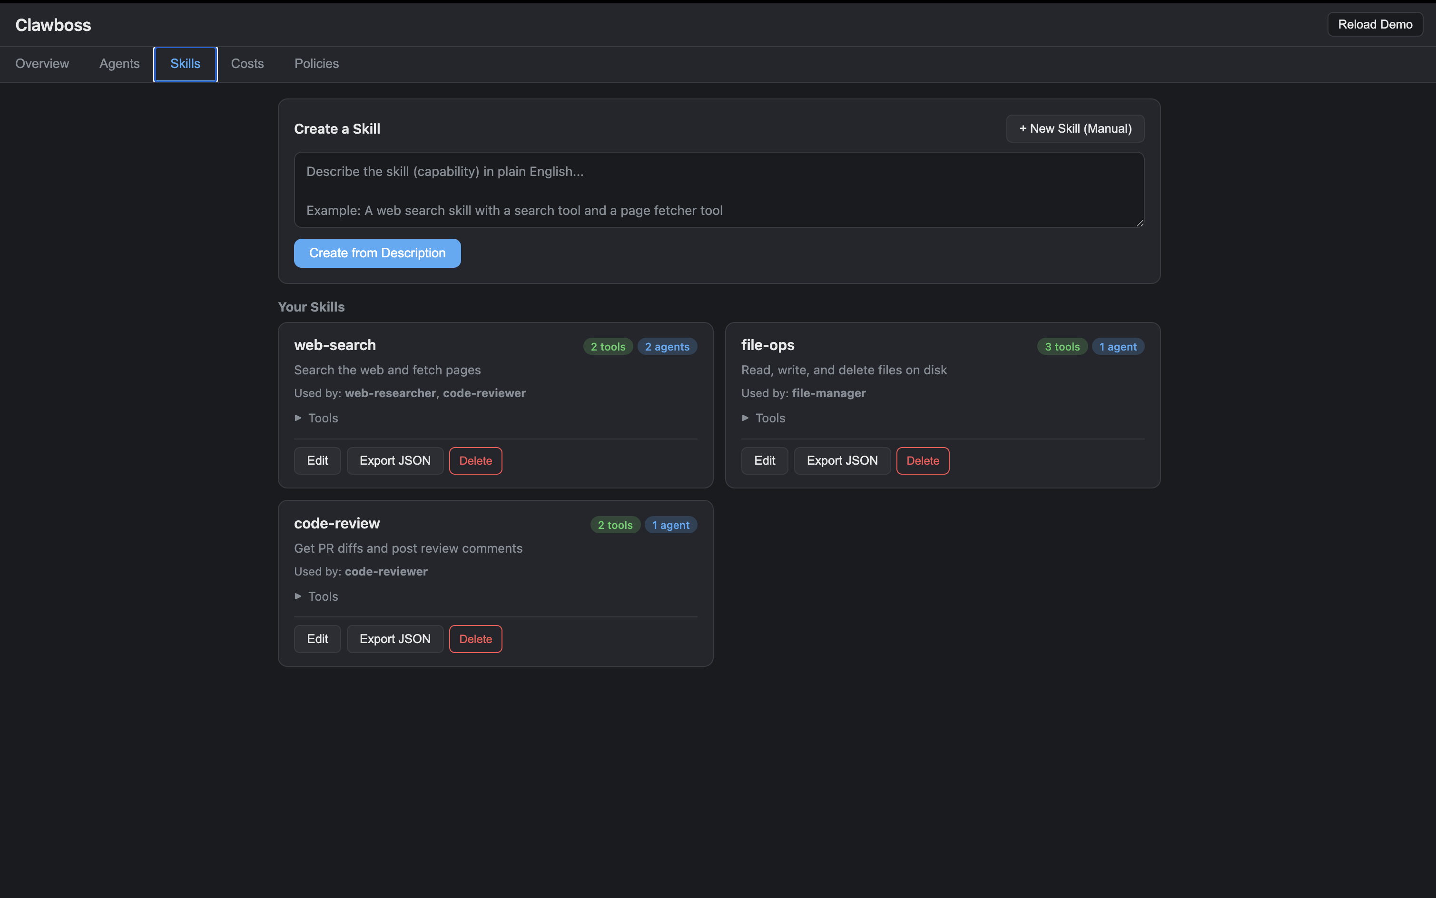The width and height of the screenshot is (1436, 898).
Task: Select the Skills tab
Action: pyautogui.click(x=186, y=64)
